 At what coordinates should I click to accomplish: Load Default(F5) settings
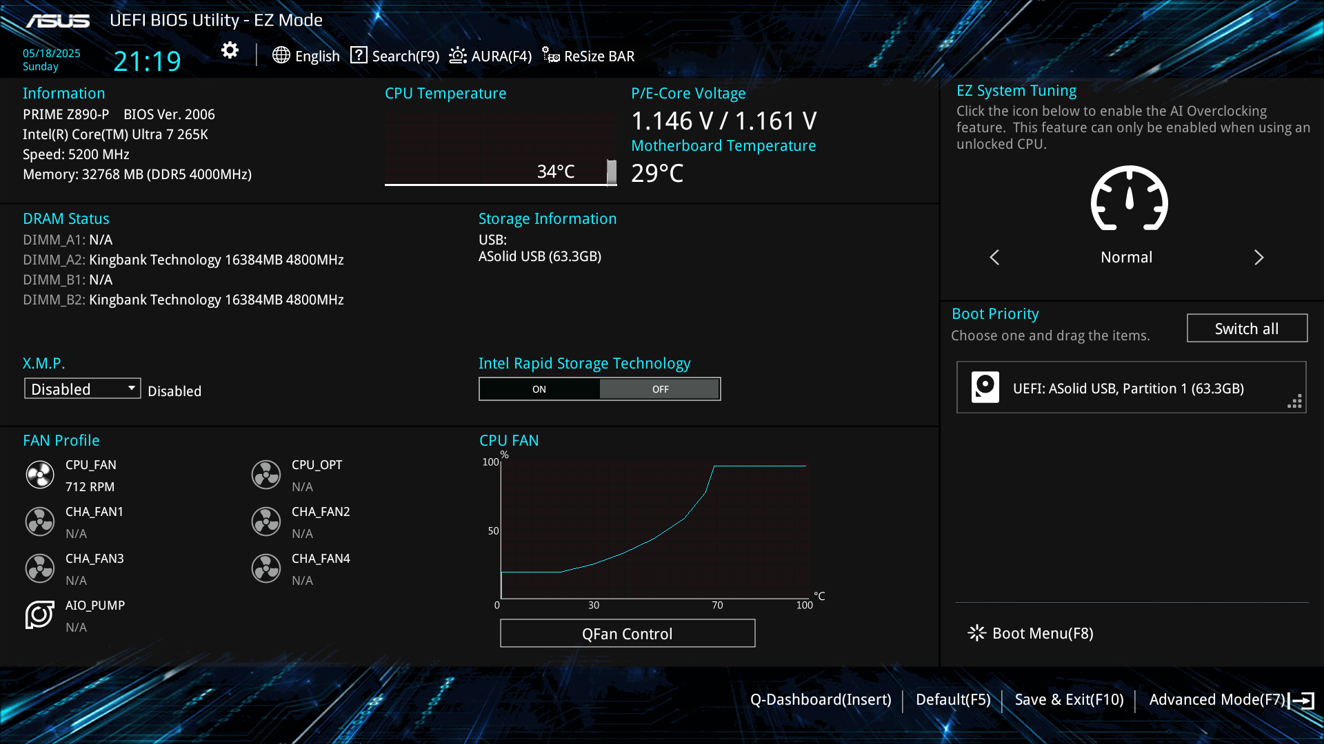click(953, 700)
